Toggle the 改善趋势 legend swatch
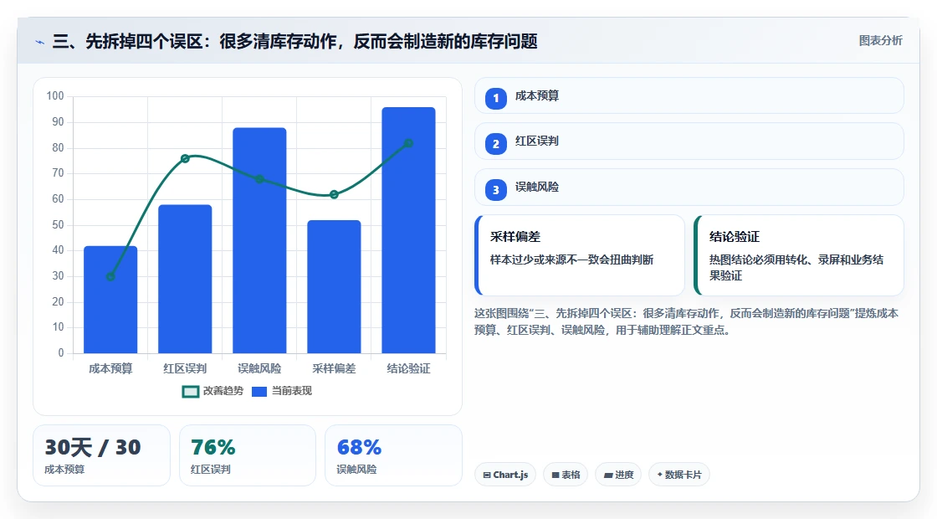Viewport: 937px width, 519px height. (190, 392)
